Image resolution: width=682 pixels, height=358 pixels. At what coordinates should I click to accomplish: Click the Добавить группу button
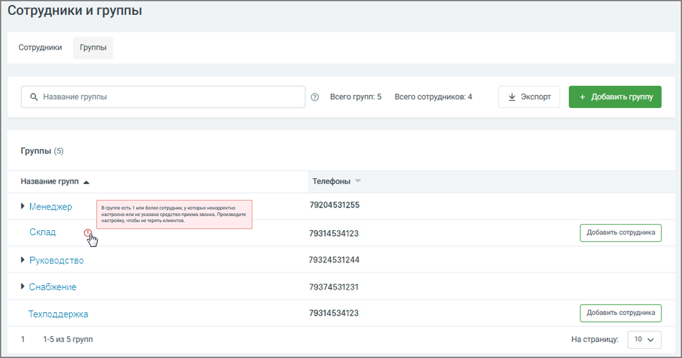coord(615,97)
